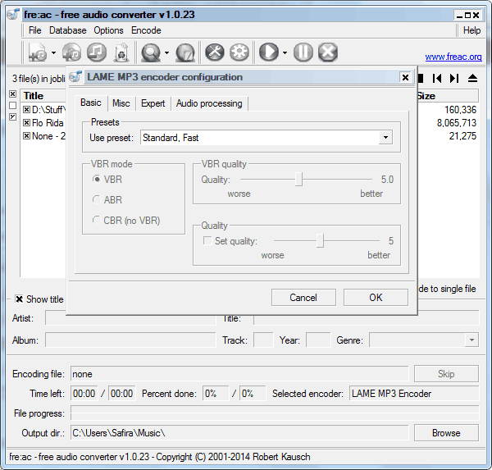Click the LAME dialog title bar icon
This screenshot has width=492, height=470.
click(75, 76)
